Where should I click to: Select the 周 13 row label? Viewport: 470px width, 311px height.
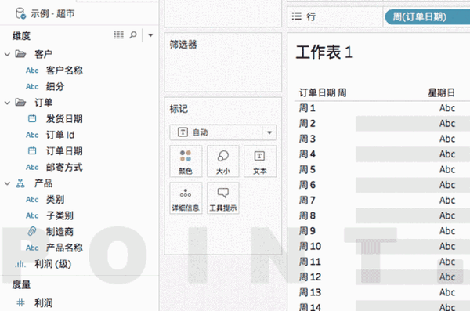point(310,292)
